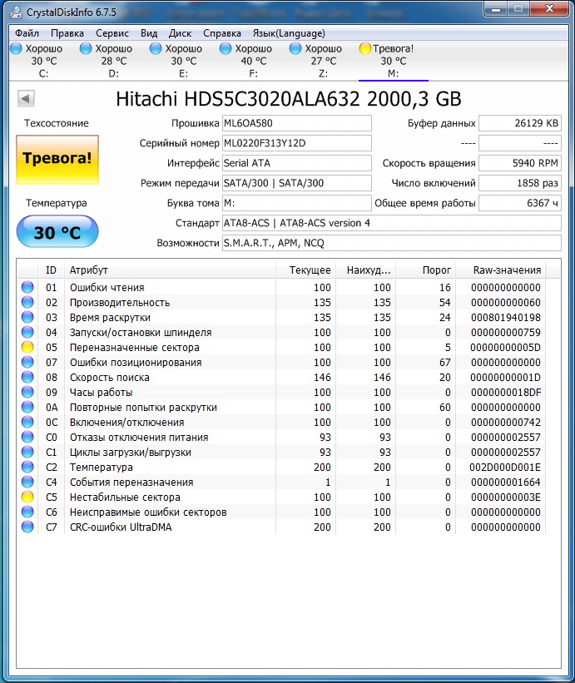Click the serial number field ML0220F313Y12D

click(x=296, y=143)
